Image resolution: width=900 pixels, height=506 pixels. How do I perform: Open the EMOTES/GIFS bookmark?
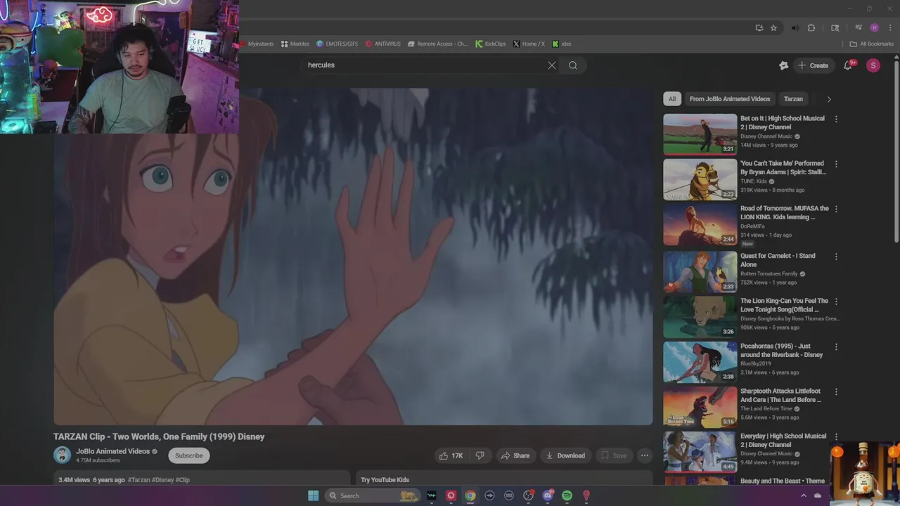(337, 44)
